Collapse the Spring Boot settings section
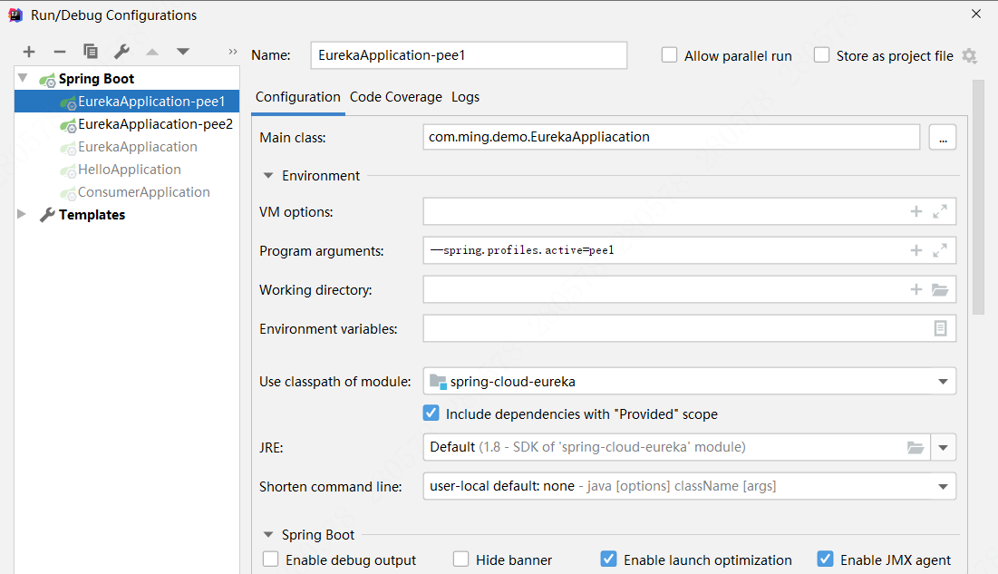998x574 pixels. [x=268, y=534]
